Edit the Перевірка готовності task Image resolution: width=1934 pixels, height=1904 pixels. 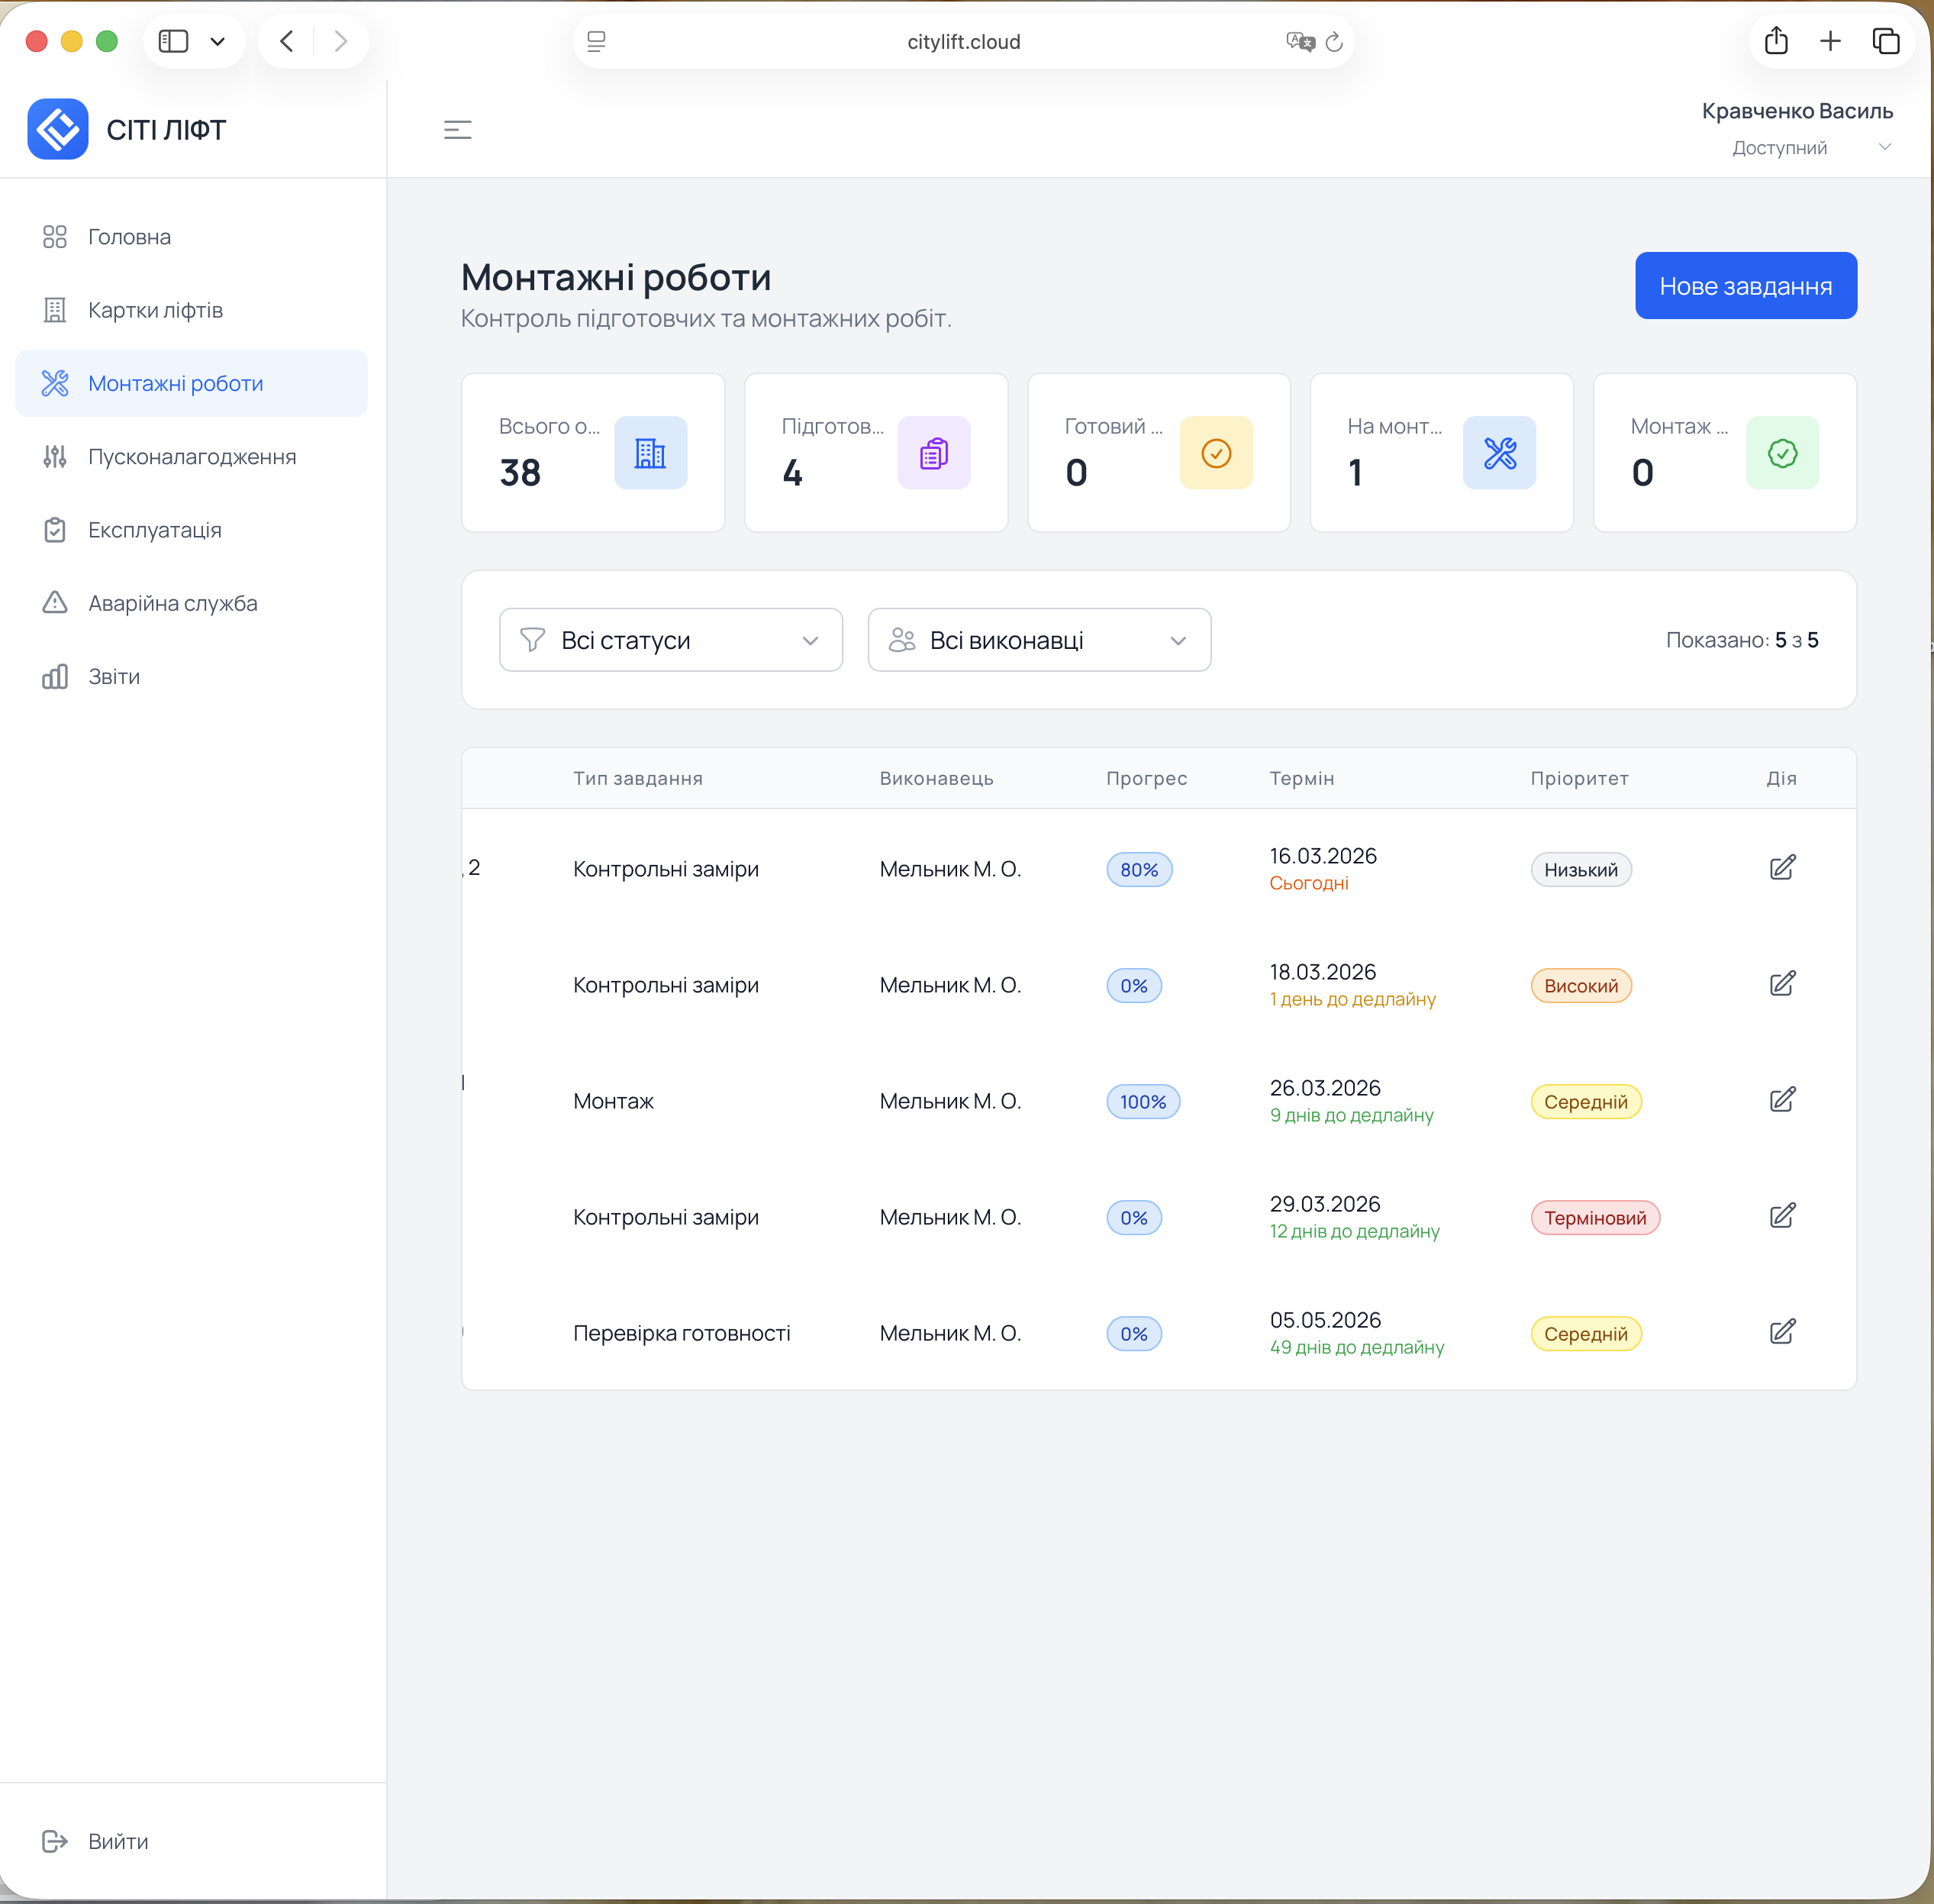pyautogui.click(x=1782, y=1332)
